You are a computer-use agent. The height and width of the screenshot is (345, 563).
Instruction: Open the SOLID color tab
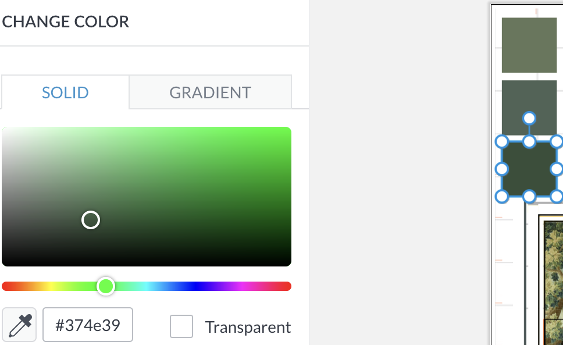tap(65, 93)
